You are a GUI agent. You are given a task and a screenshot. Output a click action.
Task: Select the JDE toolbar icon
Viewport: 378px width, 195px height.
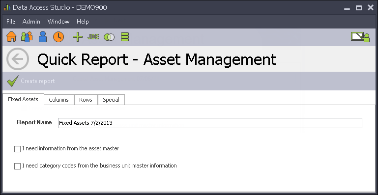pyautogui.click(x=93, y=37)
